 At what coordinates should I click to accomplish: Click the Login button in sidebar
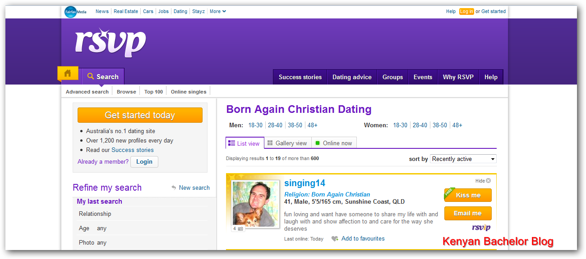pos(144,161)
